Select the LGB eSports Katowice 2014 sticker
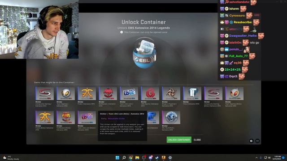287x161 pixels. coord(150,93)
